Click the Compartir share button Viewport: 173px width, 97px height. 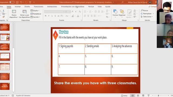(152, 6)
